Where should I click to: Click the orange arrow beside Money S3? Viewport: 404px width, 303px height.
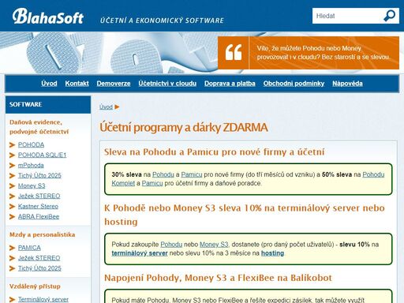pos(12,186)
